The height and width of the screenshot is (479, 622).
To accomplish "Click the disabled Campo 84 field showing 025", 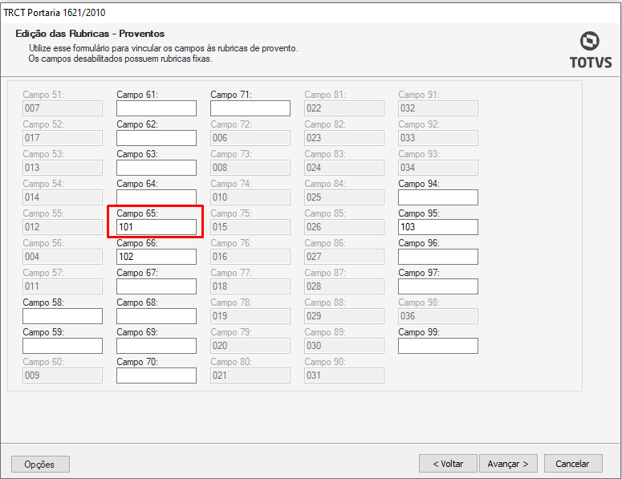I will [344, 197].
